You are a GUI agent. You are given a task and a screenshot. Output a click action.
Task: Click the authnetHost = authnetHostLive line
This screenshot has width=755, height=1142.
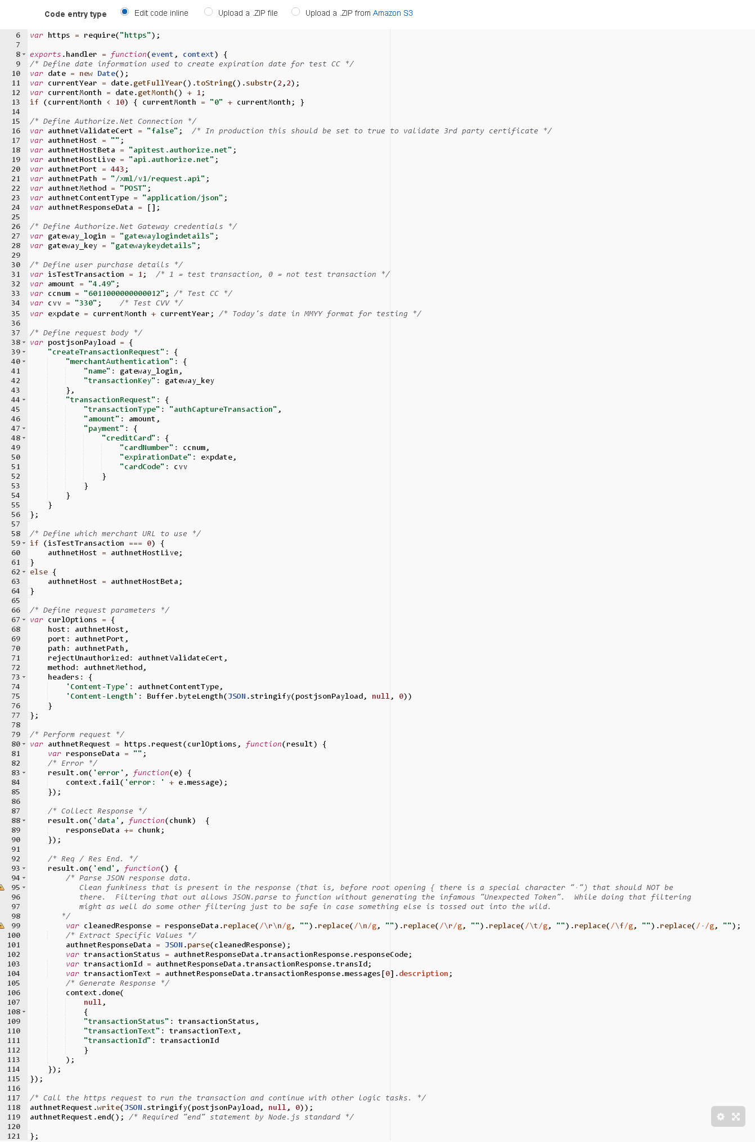(x=115, y=552)
